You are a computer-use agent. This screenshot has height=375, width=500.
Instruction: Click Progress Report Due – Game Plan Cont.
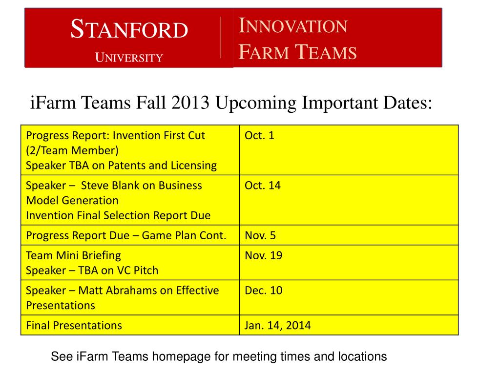tap(126, 236)
